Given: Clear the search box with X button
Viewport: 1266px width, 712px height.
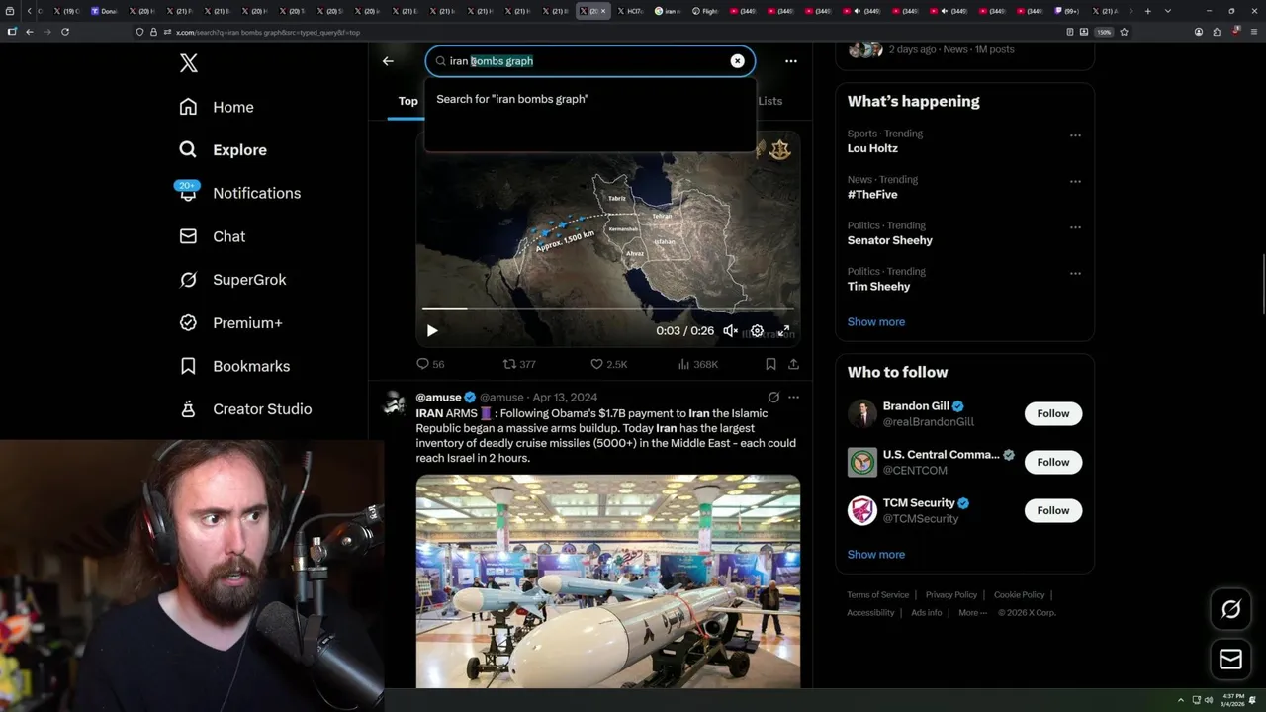Looking at the screenshot, I should point(737,61).
